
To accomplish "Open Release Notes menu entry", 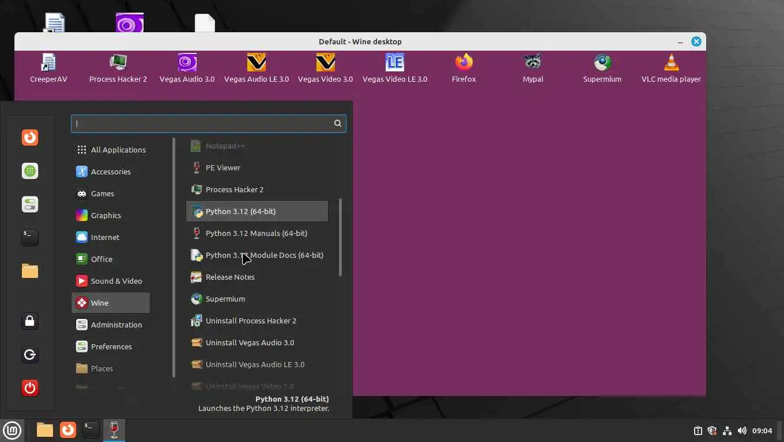I will (257, 277).
